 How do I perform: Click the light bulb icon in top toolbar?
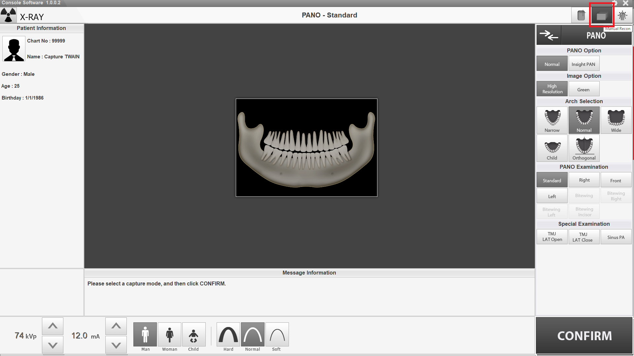622,15
